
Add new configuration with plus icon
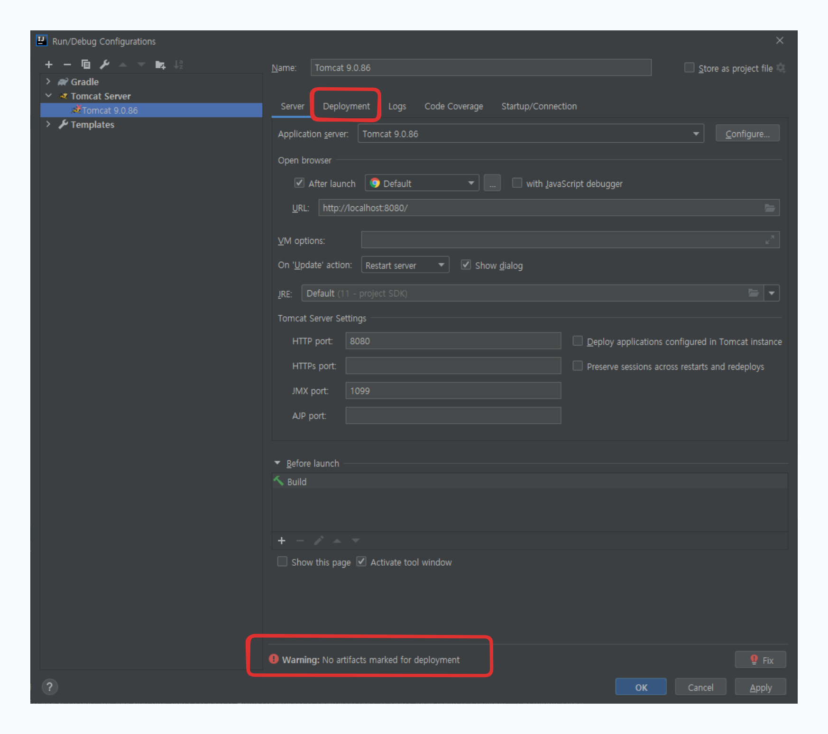(48, 64)
